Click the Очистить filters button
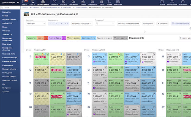Image resolution: width=191 pixels, height=117 pixels. (x=163, y=24)
